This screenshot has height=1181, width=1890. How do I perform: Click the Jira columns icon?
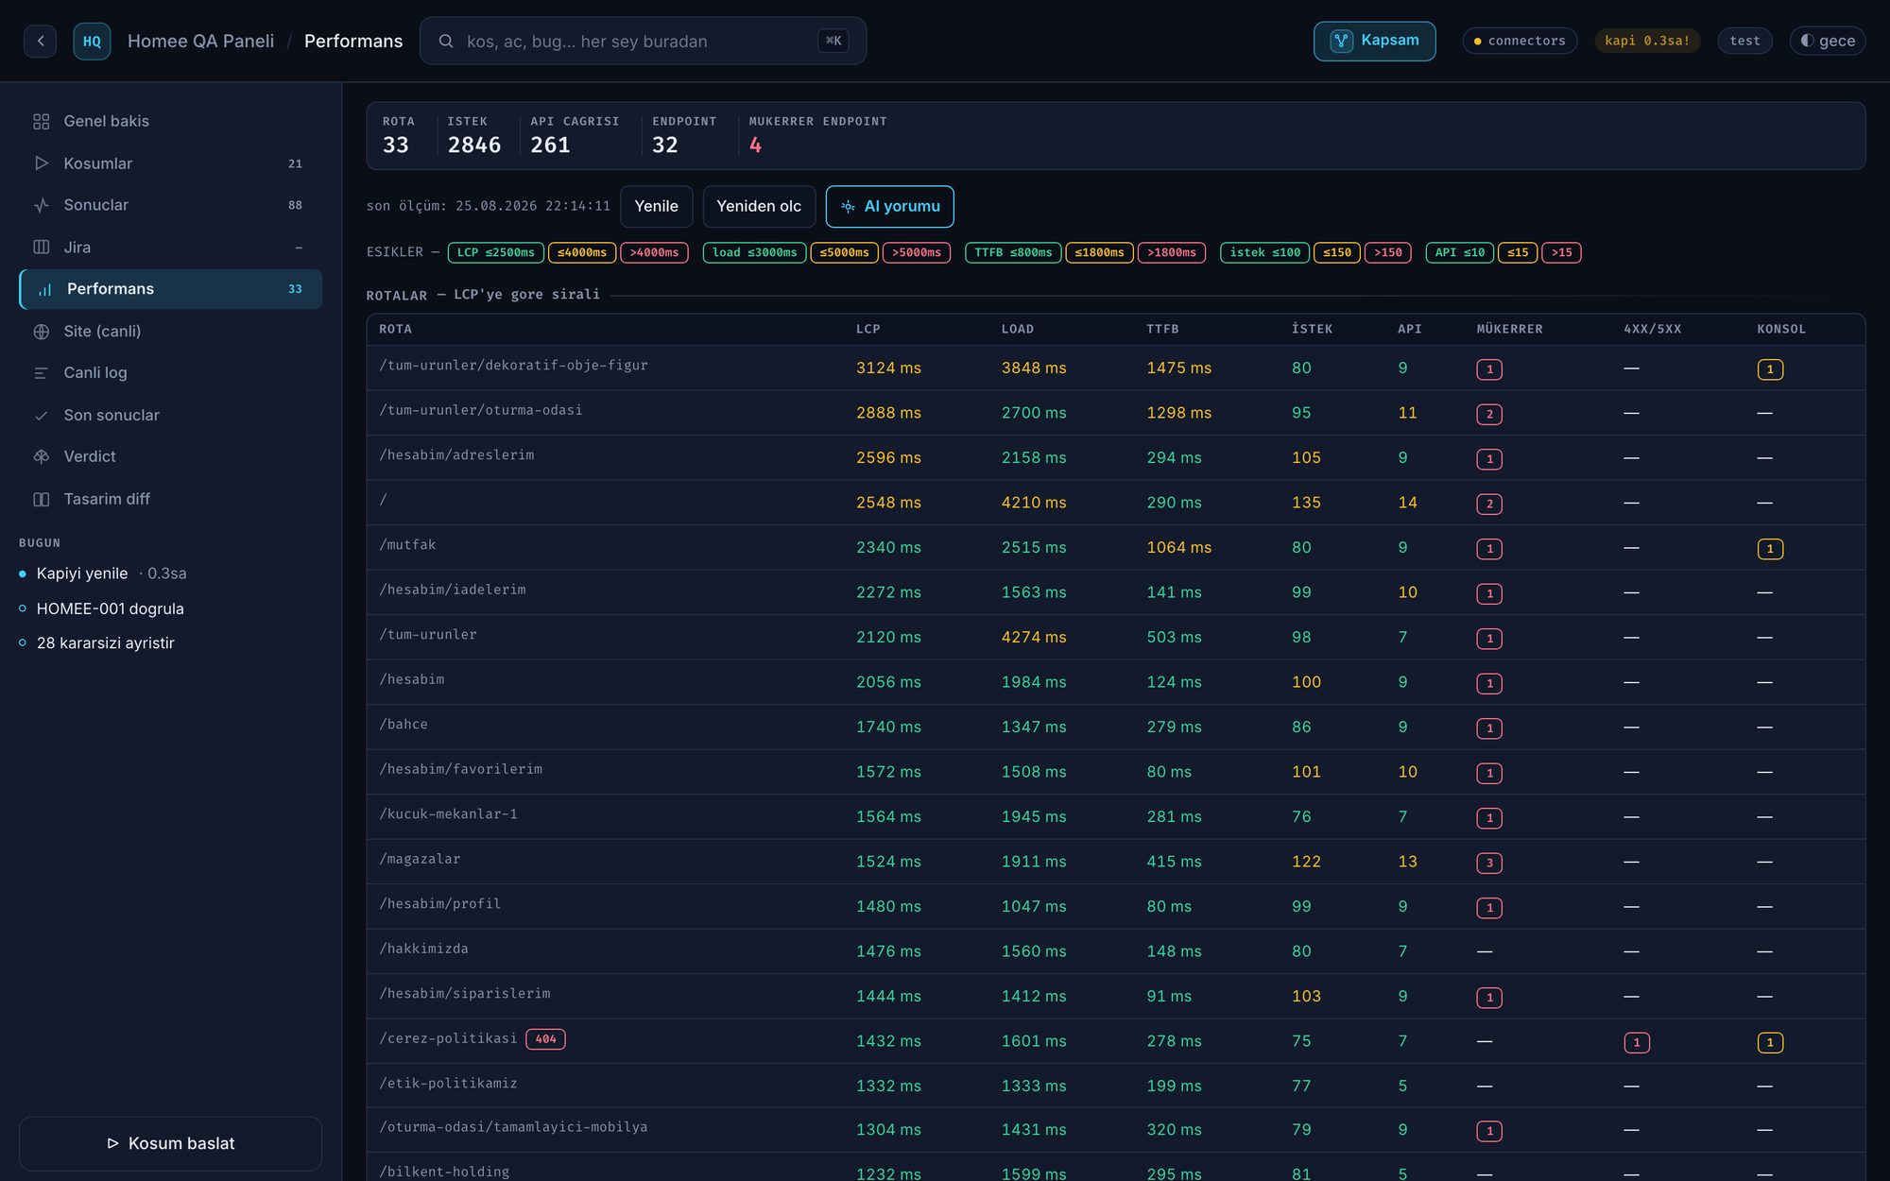coord(41,248)
